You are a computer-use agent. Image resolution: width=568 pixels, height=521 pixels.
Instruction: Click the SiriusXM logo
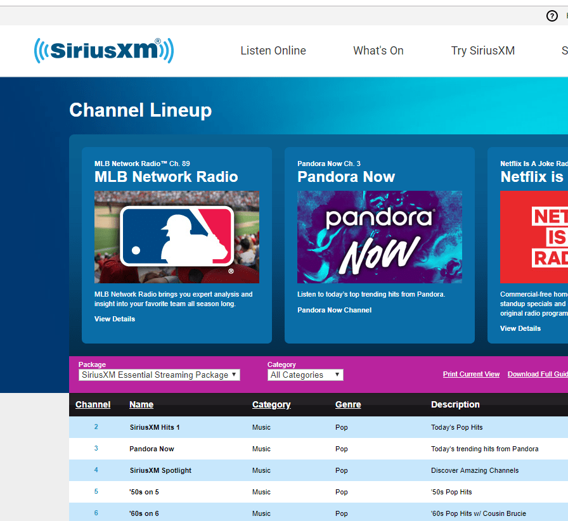(x=104, y=50)
